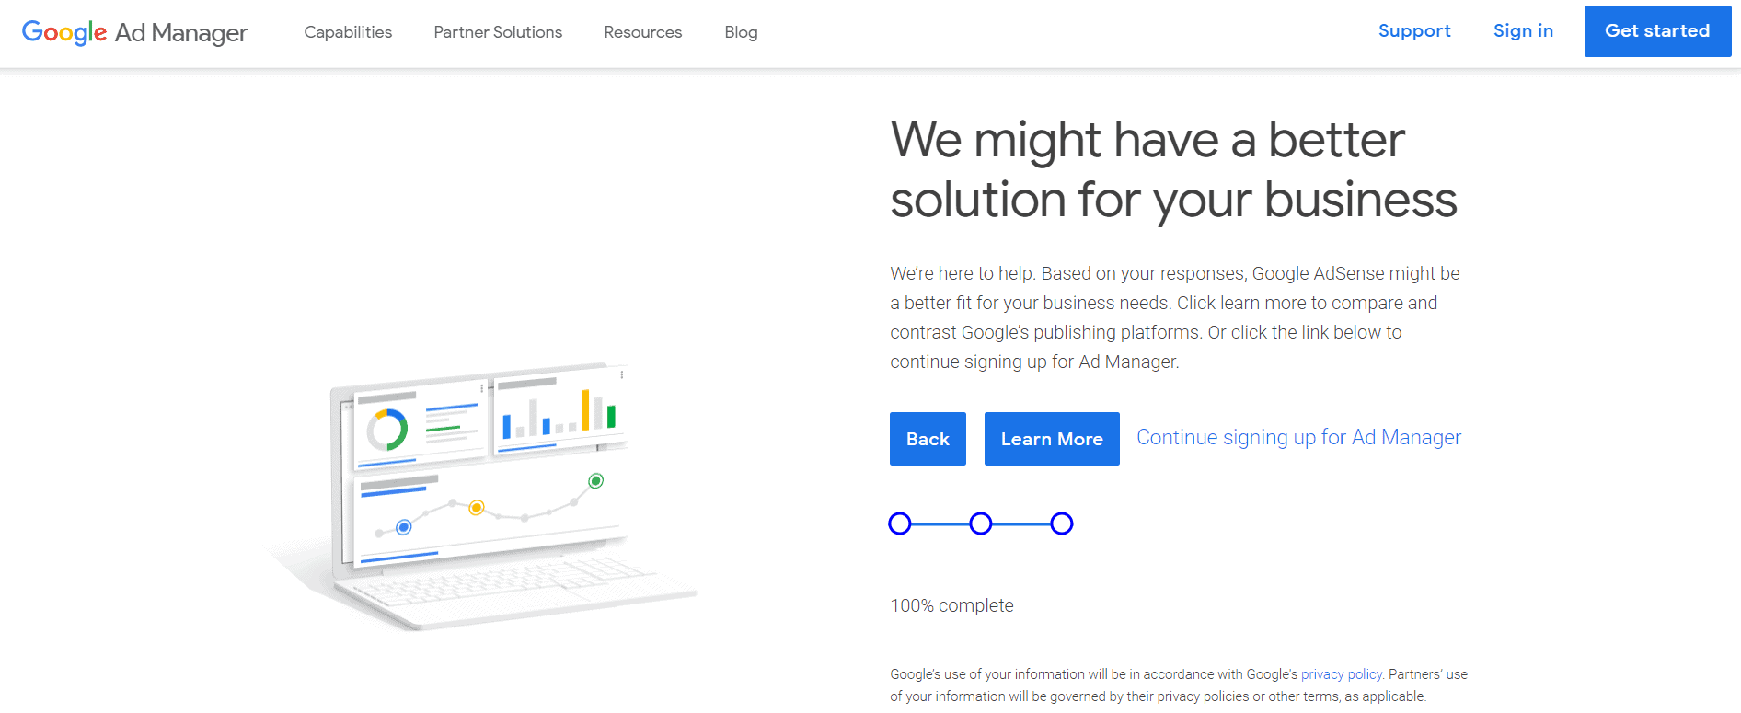Click the bar chart card in illustration
This screenshot has height=713, width=1741.
[559, 411]
